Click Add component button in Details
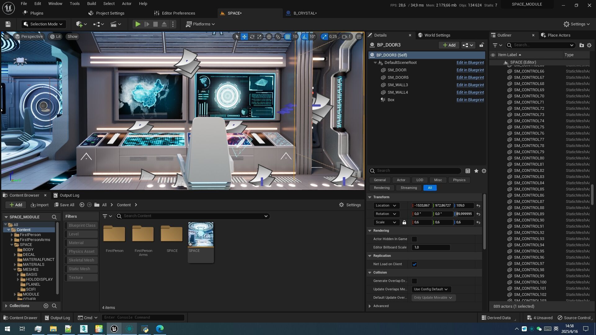The image size is (596, 335). pos(449,45)
